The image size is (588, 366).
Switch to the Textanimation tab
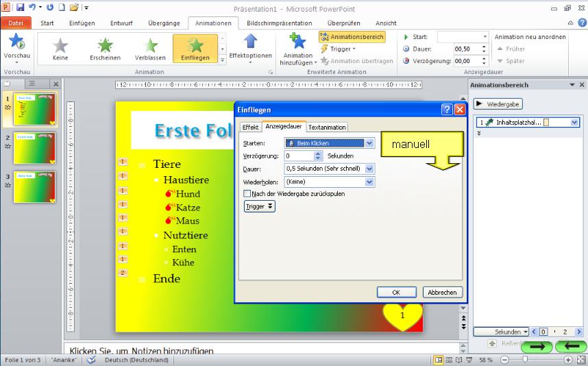[x=327, y=127]
